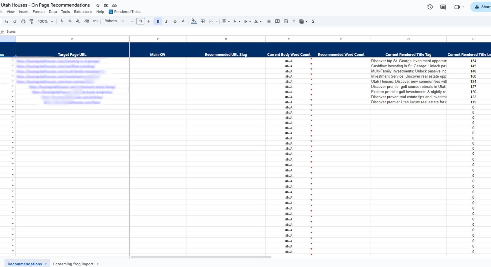Toggle strikethrough formatting
Viewport: 491px width, 267px height.
coord(175,21)
